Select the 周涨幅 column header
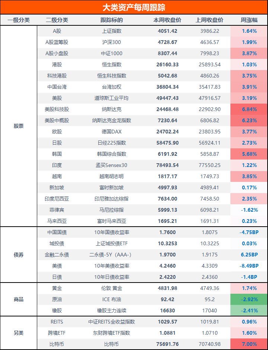This screenshot has width=268, height=350. pyautogui.click(x=249, y=20)
